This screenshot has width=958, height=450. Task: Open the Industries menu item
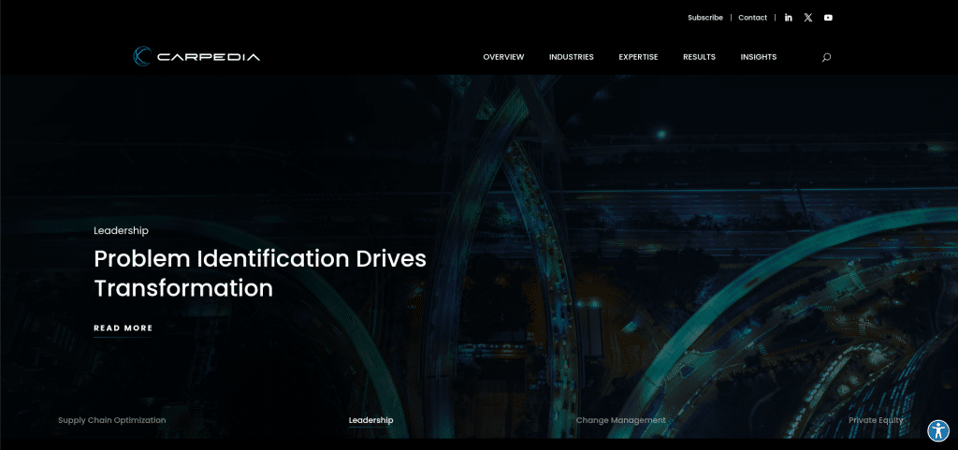click(x=572, y=57)
